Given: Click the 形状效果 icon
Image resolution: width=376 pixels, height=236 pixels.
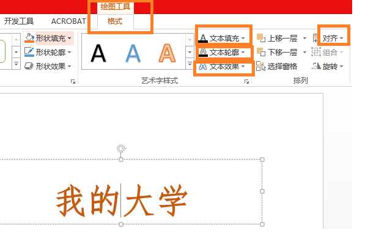Looking at the screenshot, I should tap(29, 66).
